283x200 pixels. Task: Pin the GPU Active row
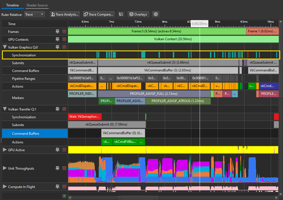(x=57, y=150)
